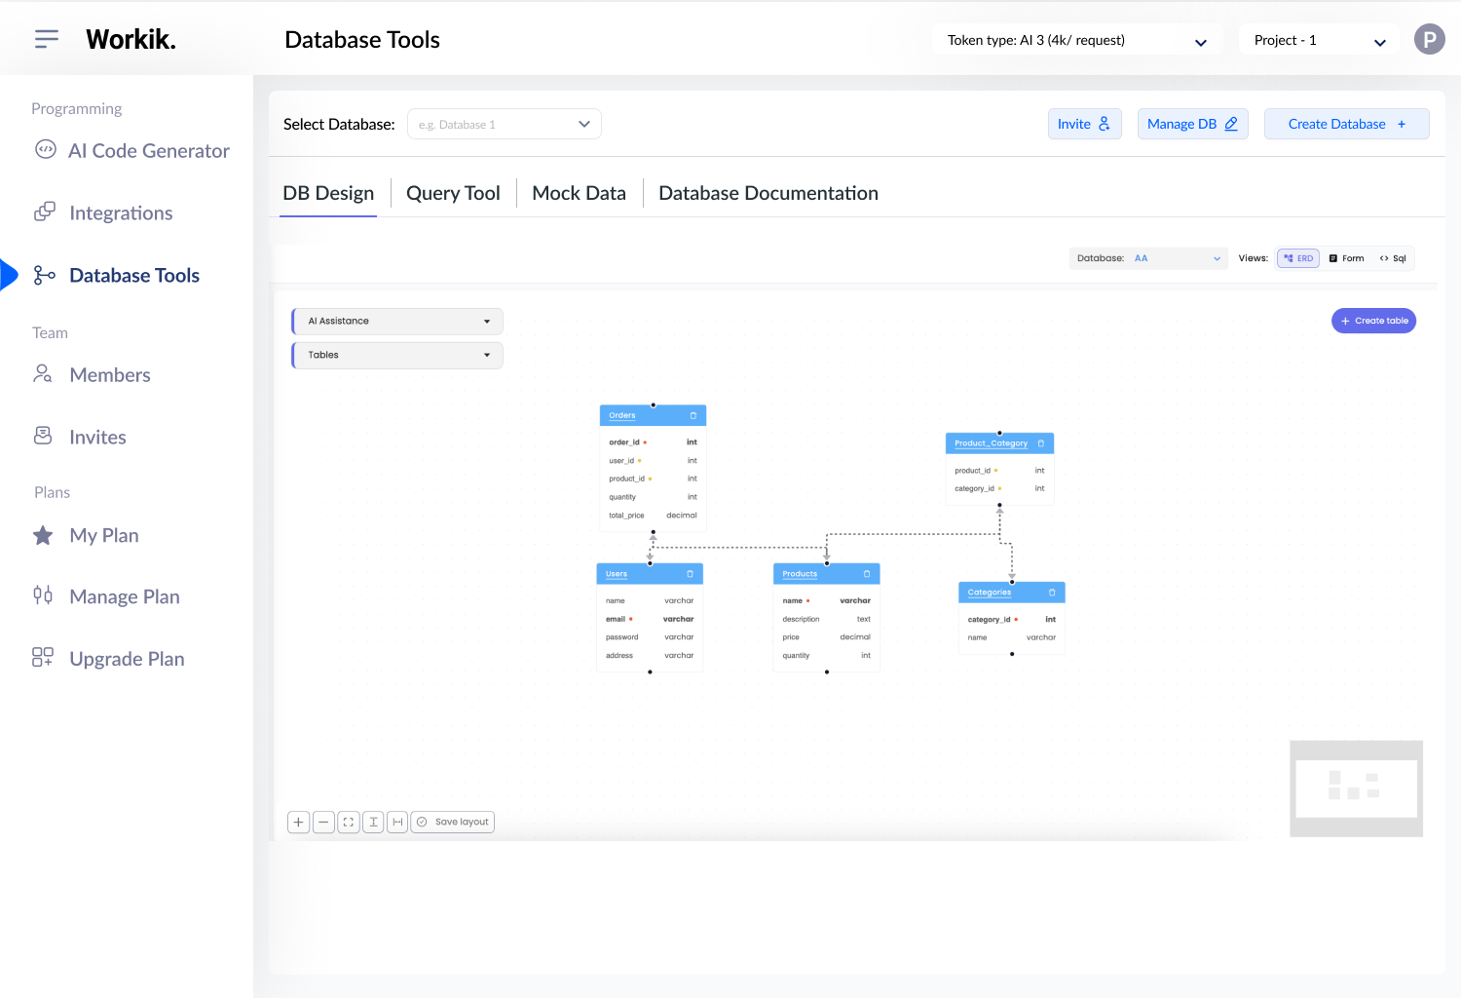Enable the ERD view toggle
The image size is (1461, 998).
(x=1297, y=257)
